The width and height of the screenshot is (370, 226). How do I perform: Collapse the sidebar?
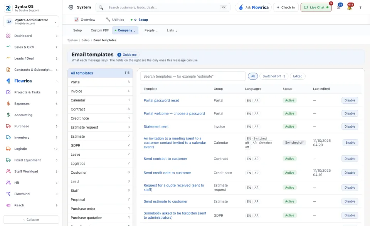click(31, 219)
